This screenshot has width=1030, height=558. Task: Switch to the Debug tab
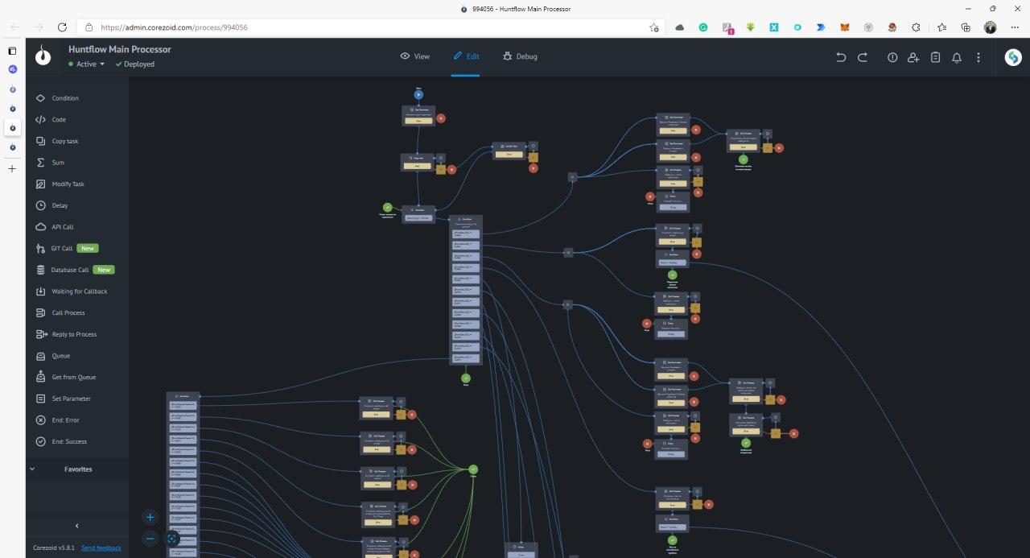click(x=520, y=56)
